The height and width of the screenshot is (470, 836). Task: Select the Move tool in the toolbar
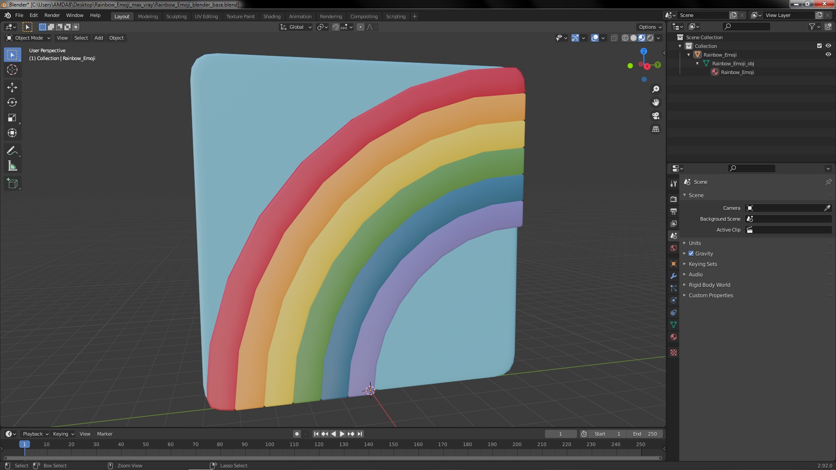pos(12,87)
